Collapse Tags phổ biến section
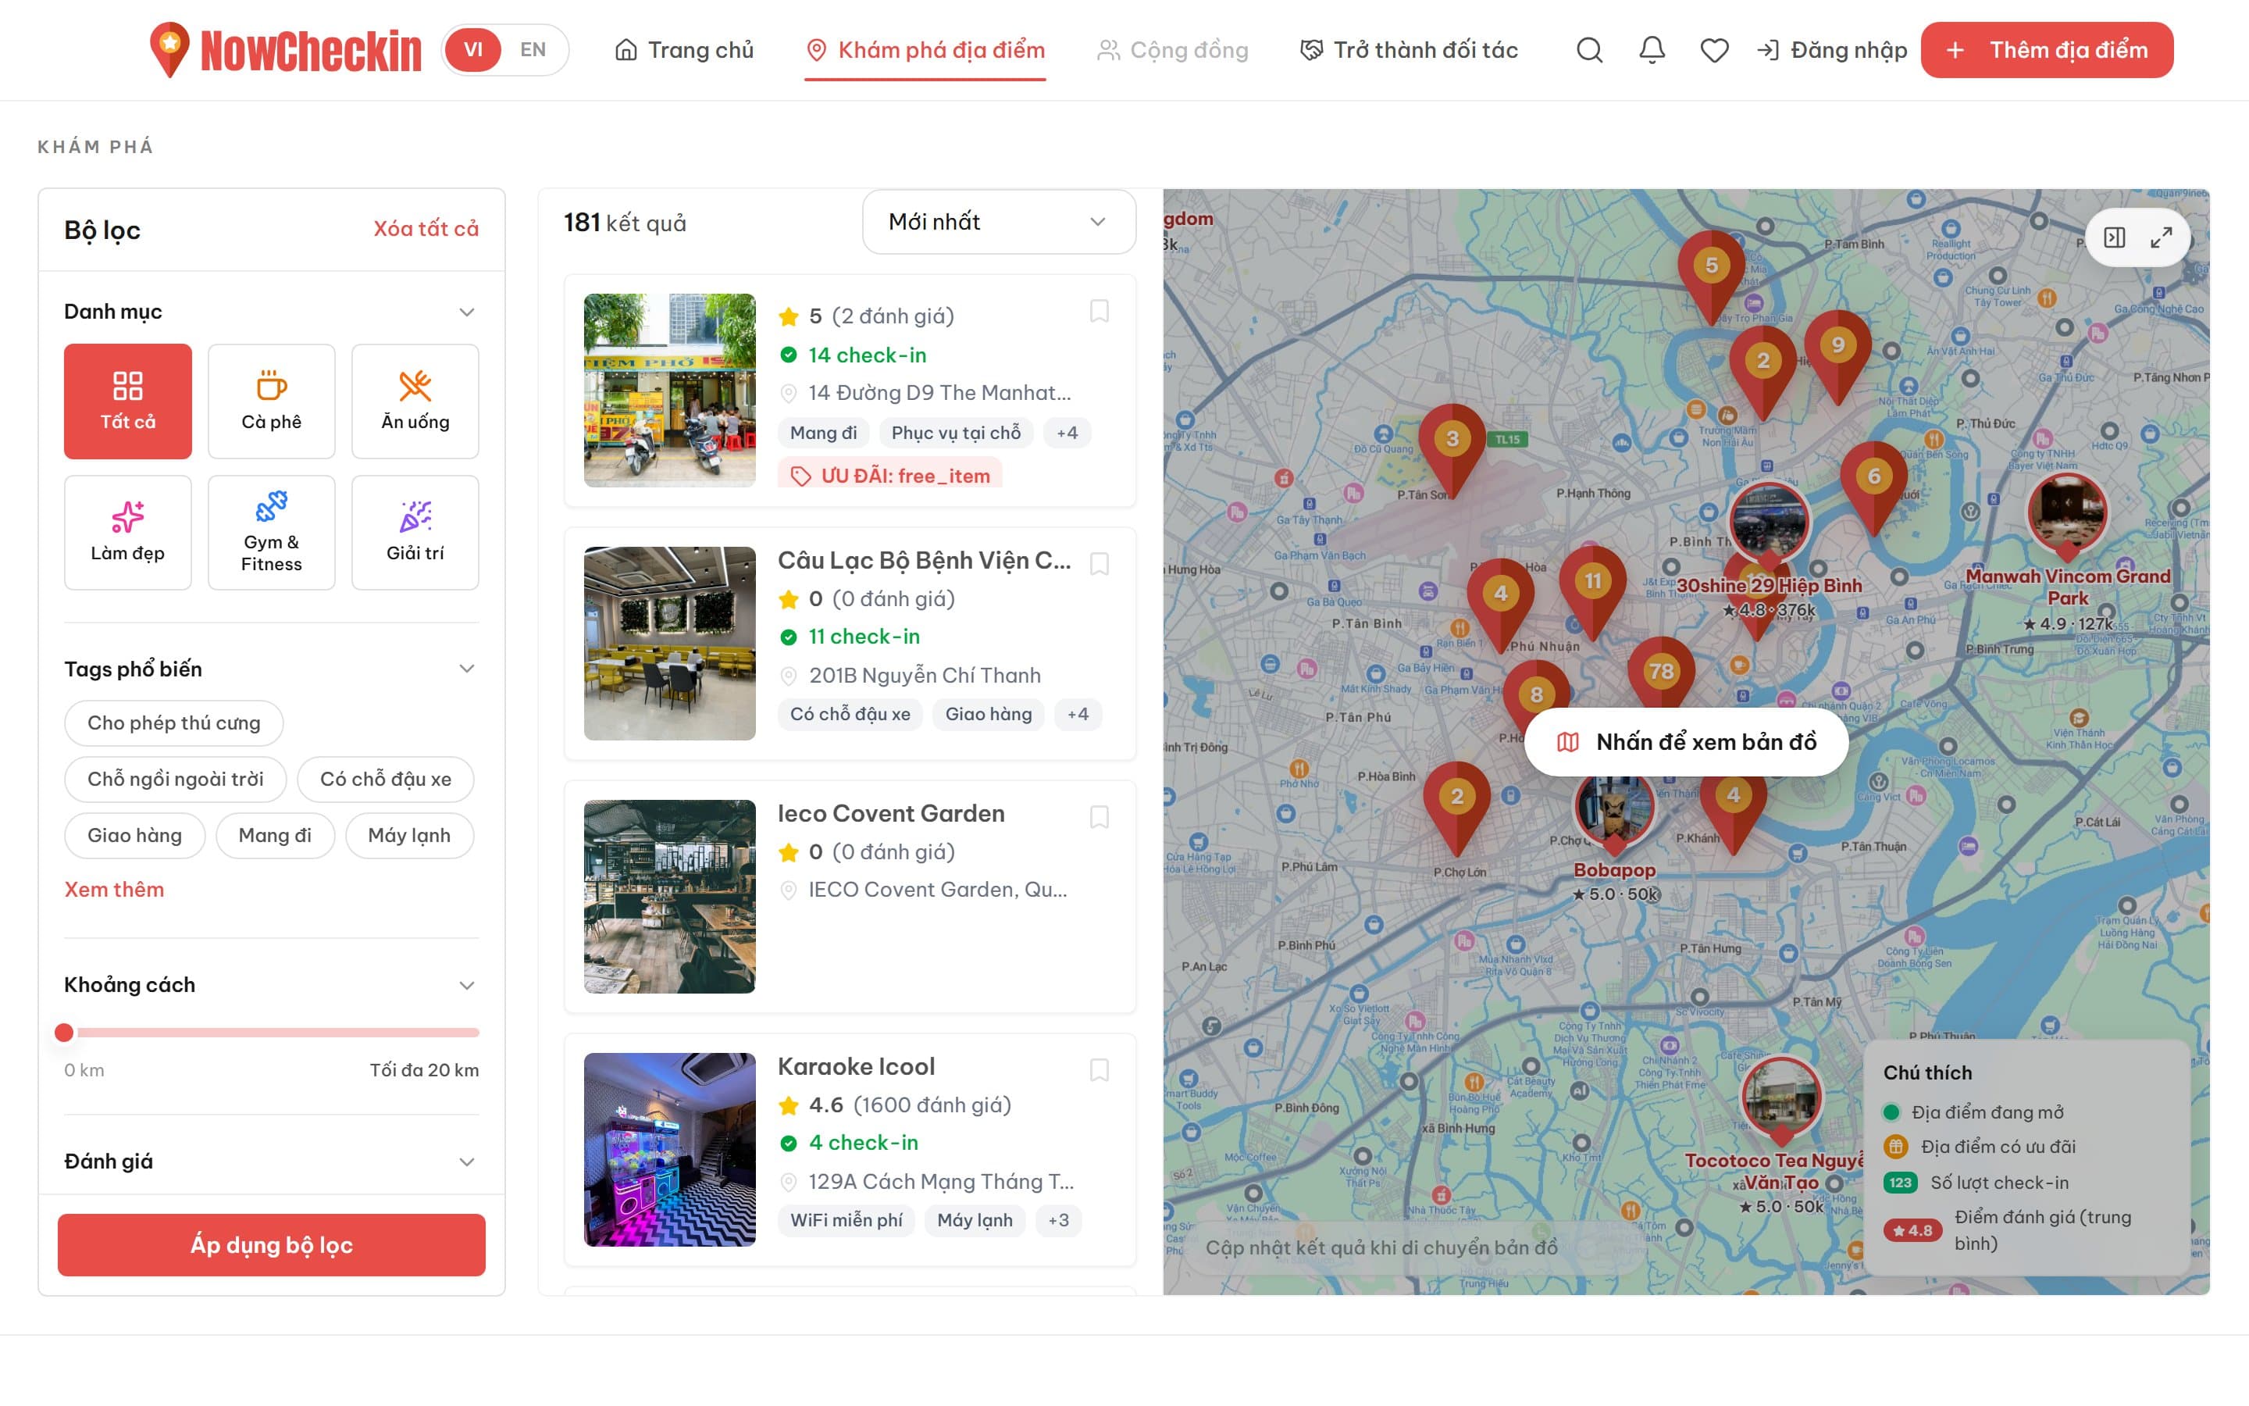Viewport: 2249px width, 1406px height. click(466, 669)
